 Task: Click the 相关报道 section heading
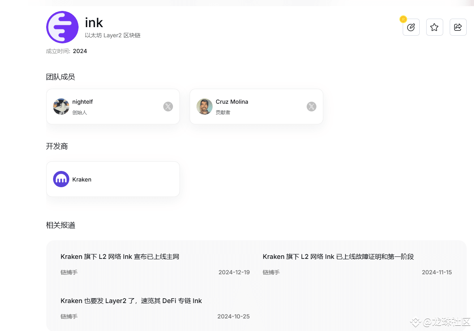pos(60,225)
